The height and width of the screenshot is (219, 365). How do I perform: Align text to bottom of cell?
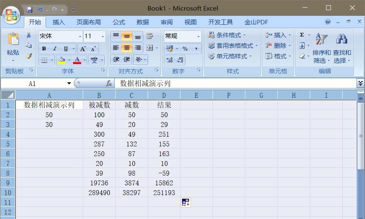pyautogui.click(x=138, y=36)
